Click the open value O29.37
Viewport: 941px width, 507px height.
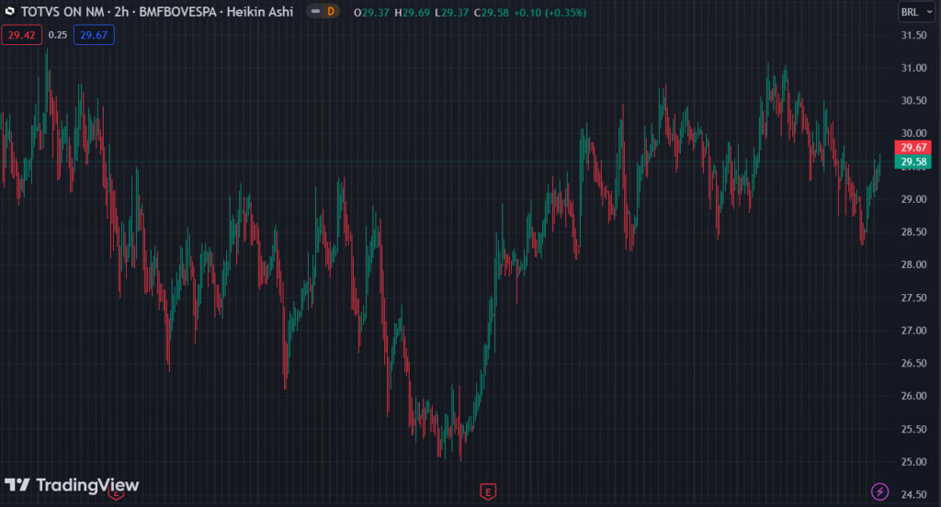[371, 13]
